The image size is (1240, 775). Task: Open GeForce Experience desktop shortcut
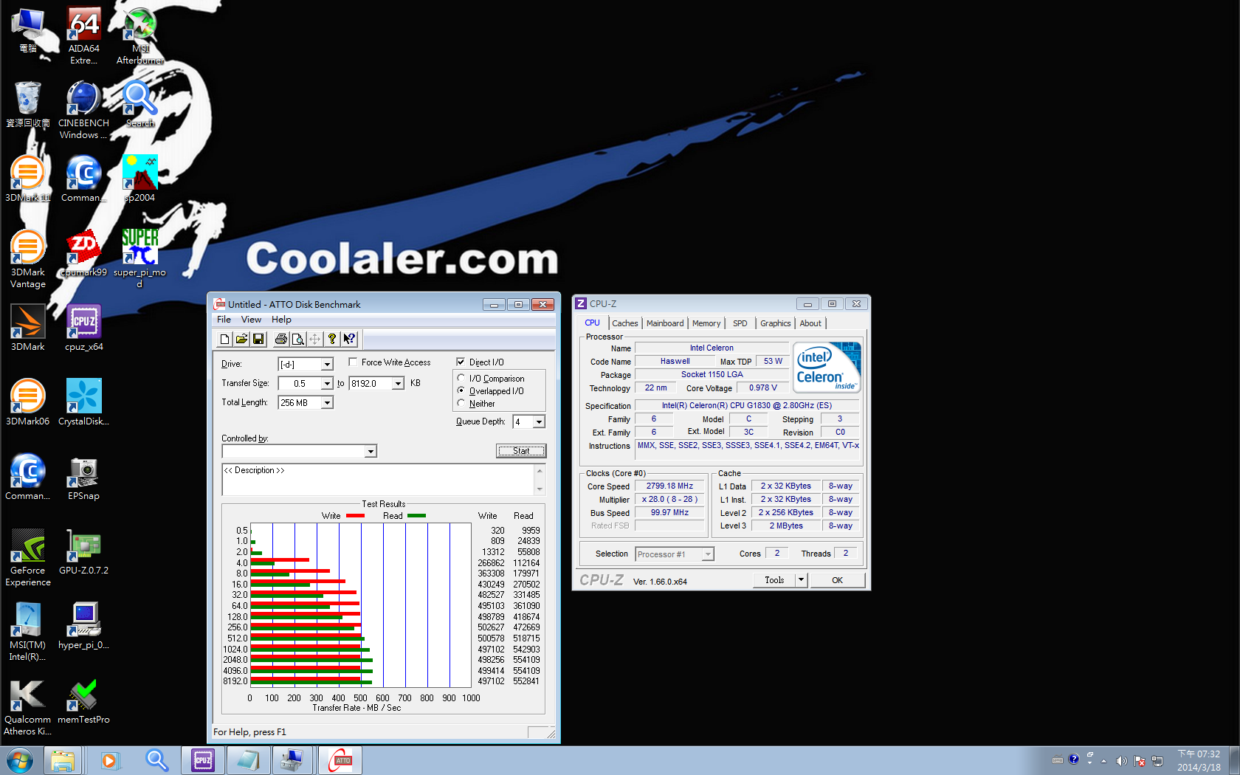click(x=27, y=557)
